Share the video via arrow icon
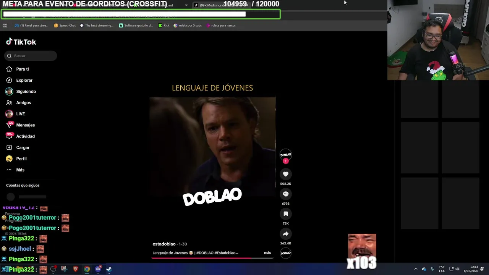Image resolution: width=489 pixels, height=275 pixels. [285, 234]
